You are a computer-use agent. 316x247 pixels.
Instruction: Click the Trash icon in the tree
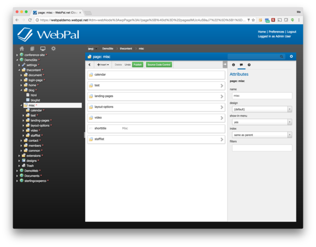(24, 166)
